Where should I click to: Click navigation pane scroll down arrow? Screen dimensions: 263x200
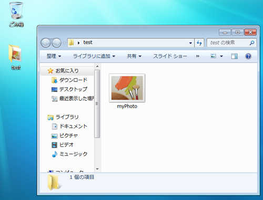(x=97, y=169)
